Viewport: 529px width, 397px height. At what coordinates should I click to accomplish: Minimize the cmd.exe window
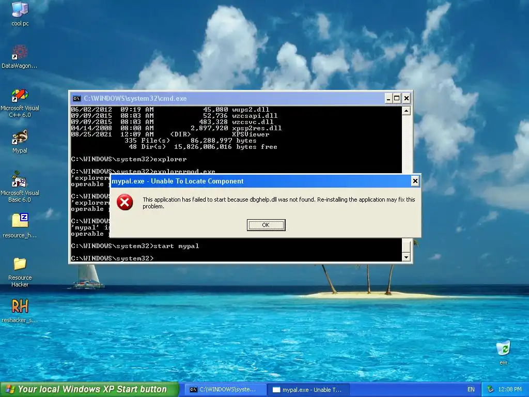[388, 99]
